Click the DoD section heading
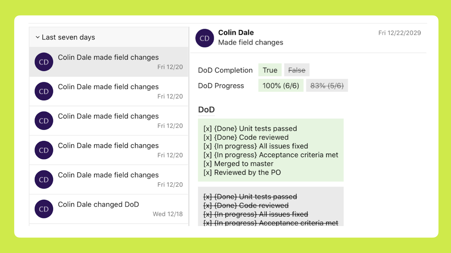 (206, 110)
